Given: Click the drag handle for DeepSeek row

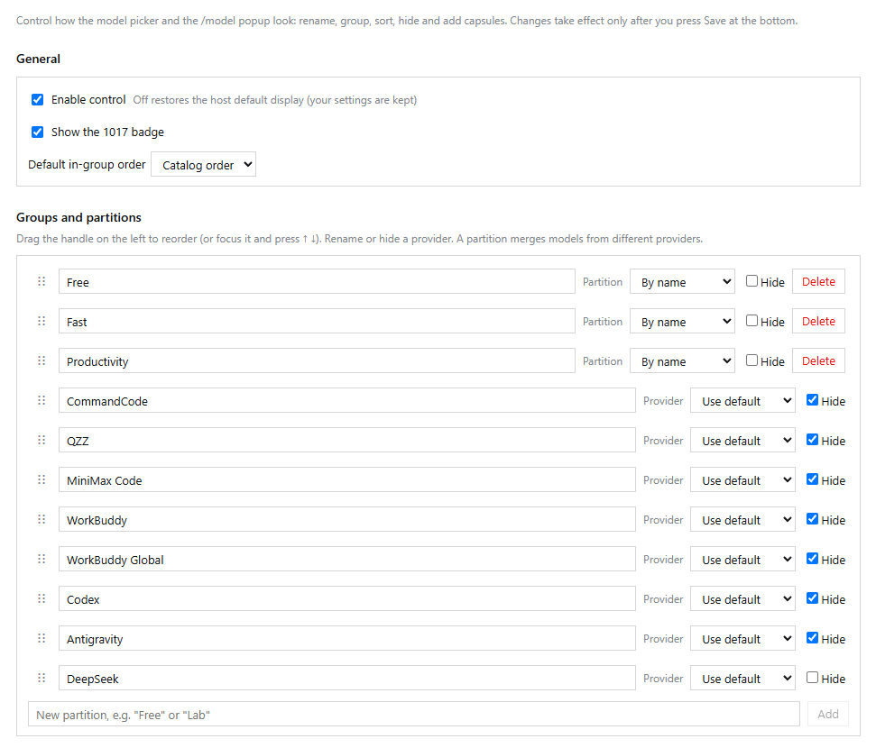Looking at the screenshot, I should [41, 678].
